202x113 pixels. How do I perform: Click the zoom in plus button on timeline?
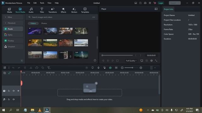click(x=141, y=68)
